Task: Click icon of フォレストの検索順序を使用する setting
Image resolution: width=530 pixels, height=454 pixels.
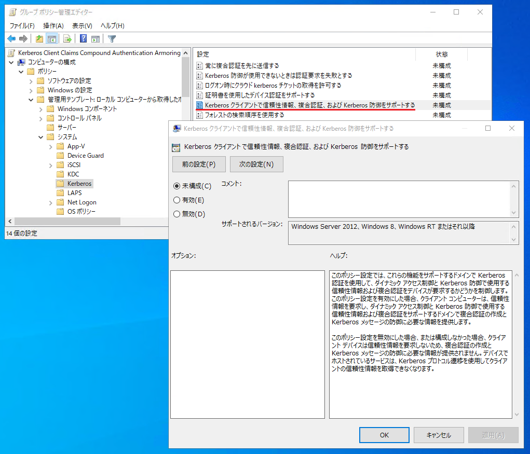Action: [200, 115]
